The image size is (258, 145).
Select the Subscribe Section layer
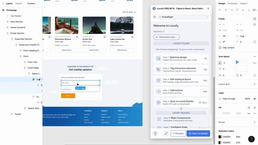click(23, 39)
